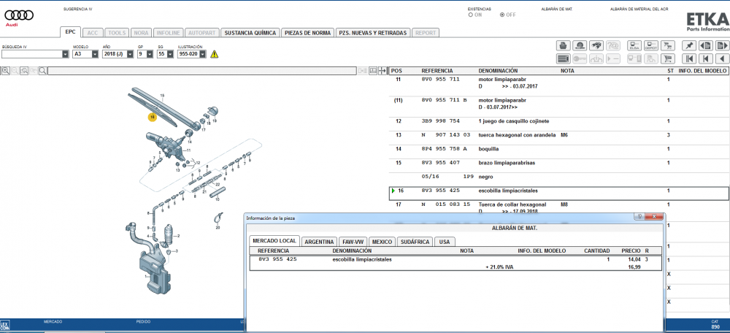Screen dimensions: 730x333
Task: Click the Referencia column header in parts list
Action: click(437, 71)
